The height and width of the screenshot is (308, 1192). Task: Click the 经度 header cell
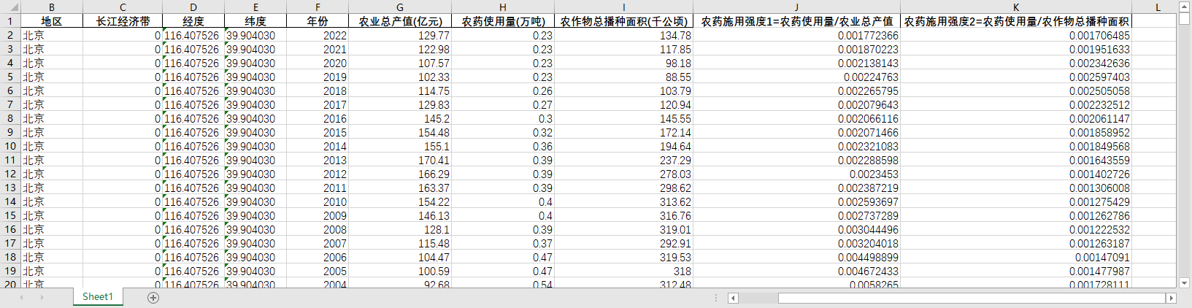pos(193,21)
